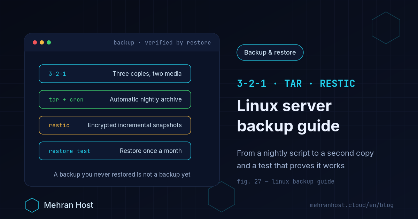Select the 'restic' label

tap(59, 125)
